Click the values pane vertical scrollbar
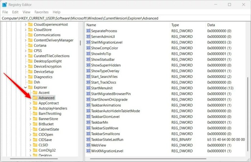This screenshot has width=251, height=162. 248,114
